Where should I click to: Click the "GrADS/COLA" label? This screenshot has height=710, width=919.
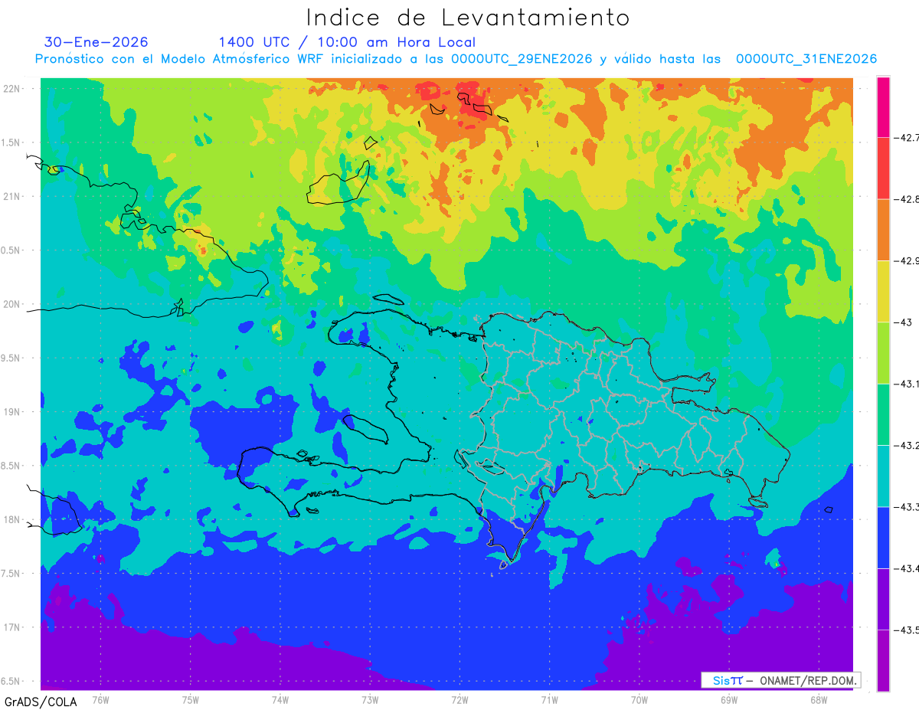(x=40, y=702)
